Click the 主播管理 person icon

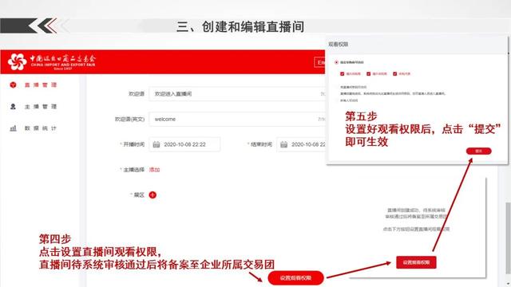[x=13, y=106]
